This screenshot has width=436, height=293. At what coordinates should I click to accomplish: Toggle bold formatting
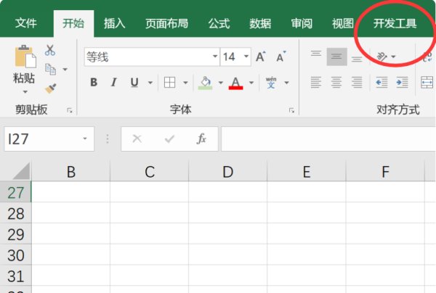94,83
